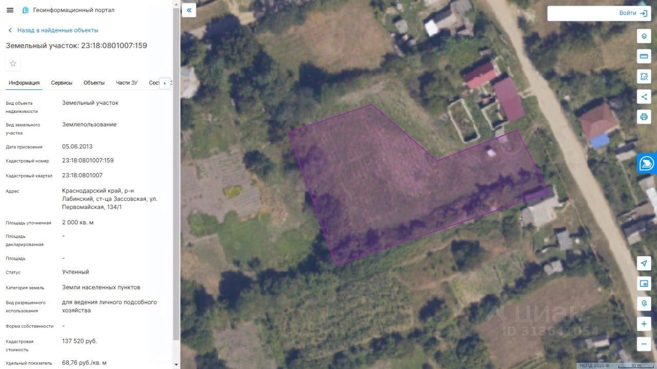Open the blue assistant chat widget
Viewport: 657px width, 369px height.
click(x=647, y=164)
